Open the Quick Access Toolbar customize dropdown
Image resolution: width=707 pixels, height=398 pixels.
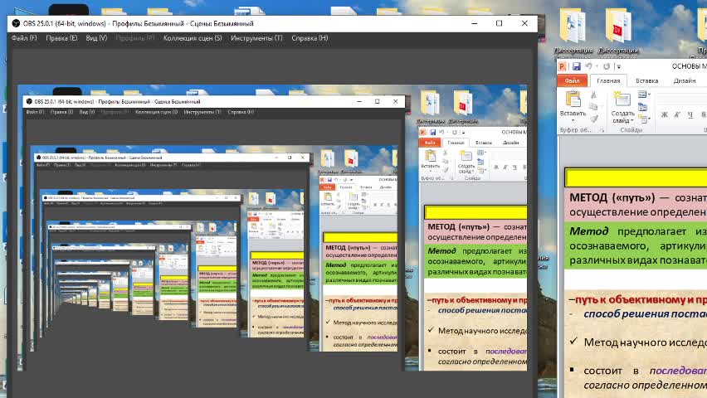619,66
